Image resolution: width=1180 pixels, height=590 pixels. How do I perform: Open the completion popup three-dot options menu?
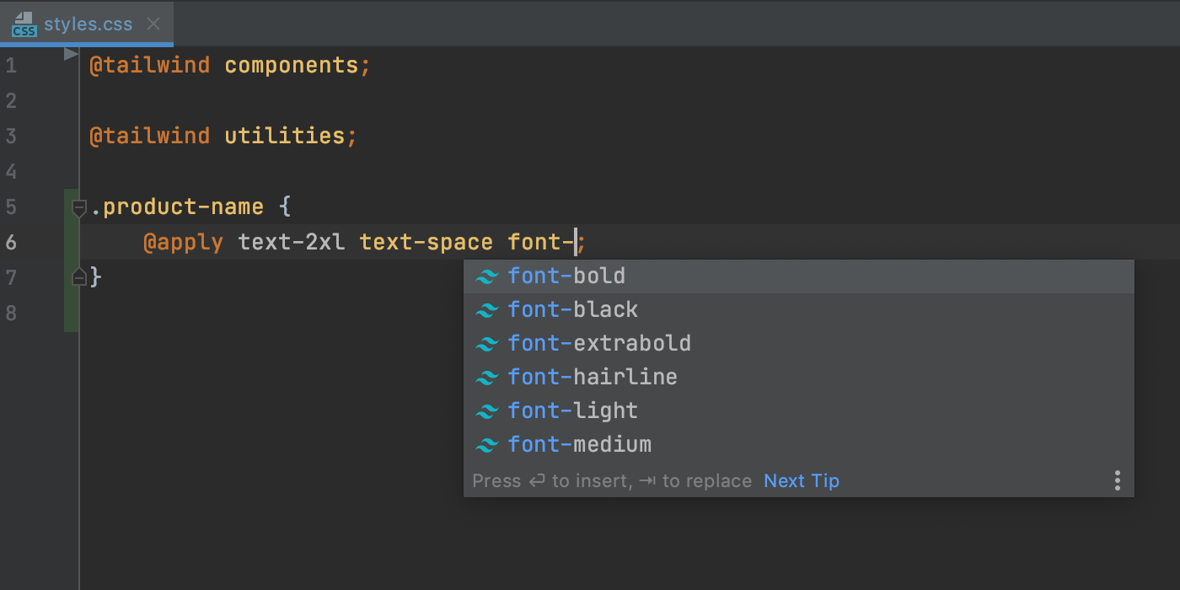pos(1117,480)
